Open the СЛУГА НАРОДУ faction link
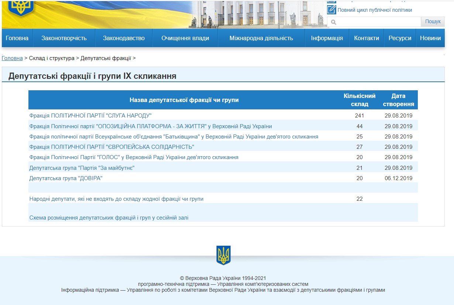This screenshot has width=454, height=305. (x=90, y=116)
